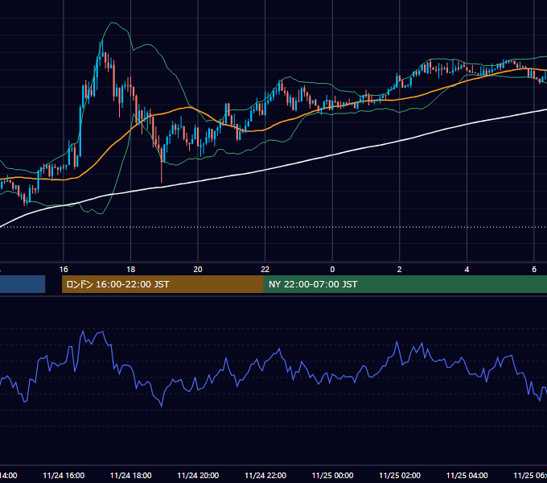Click the ロンドン 16:00-22:00 JST session bar
Image resolution: width=547 pixels, height=483 pixels.
pyautogui.click(x=162, y=284)
